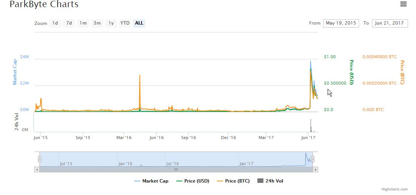Click the Jul '16 navigator label
The image size is (416, 195).
coord(173,164)
